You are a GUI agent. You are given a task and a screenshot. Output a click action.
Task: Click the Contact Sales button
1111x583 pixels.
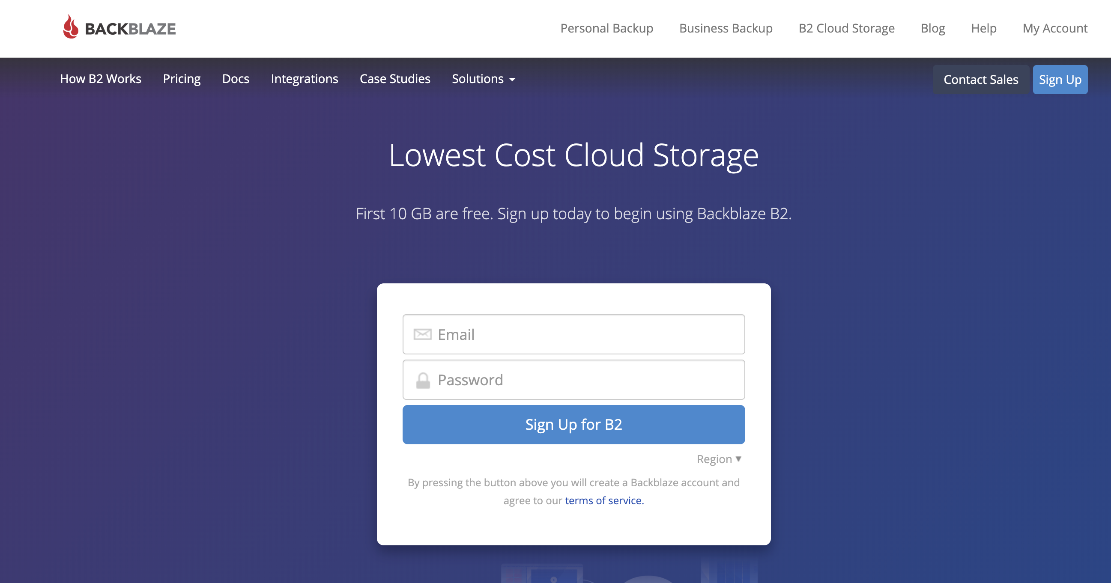tap(980, 80)
